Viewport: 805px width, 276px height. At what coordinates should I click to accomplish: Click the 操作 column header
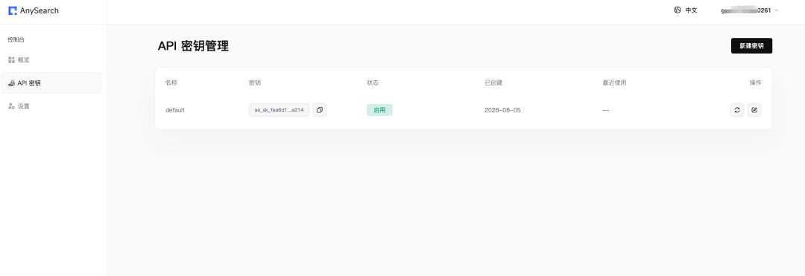(x=755, y=83)
